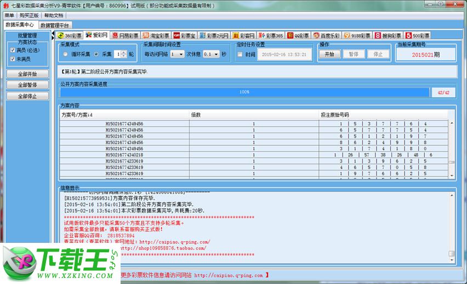Toggle the 满员(必选) checkbox
This screenshot has height=284, width=467.
pos(13,50)
